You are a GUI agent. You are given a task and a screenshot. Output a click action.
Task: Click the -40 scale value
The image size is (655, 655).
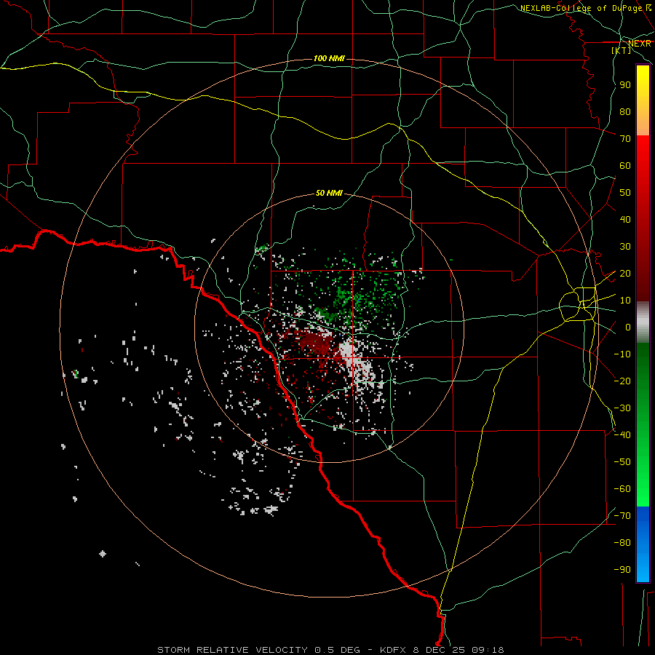(622, 435)
